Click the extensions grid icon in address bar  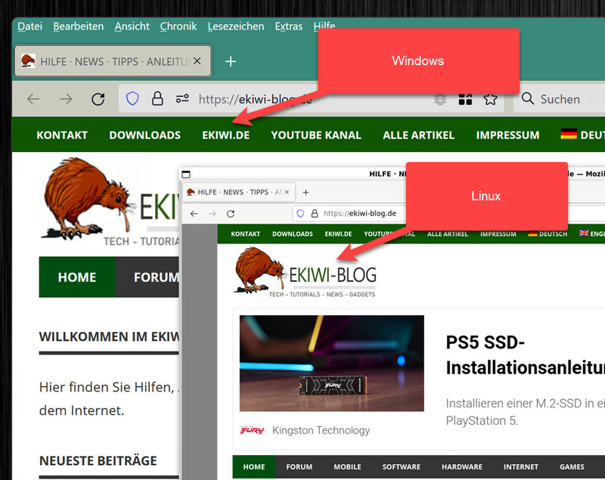[x=465, y=99]
